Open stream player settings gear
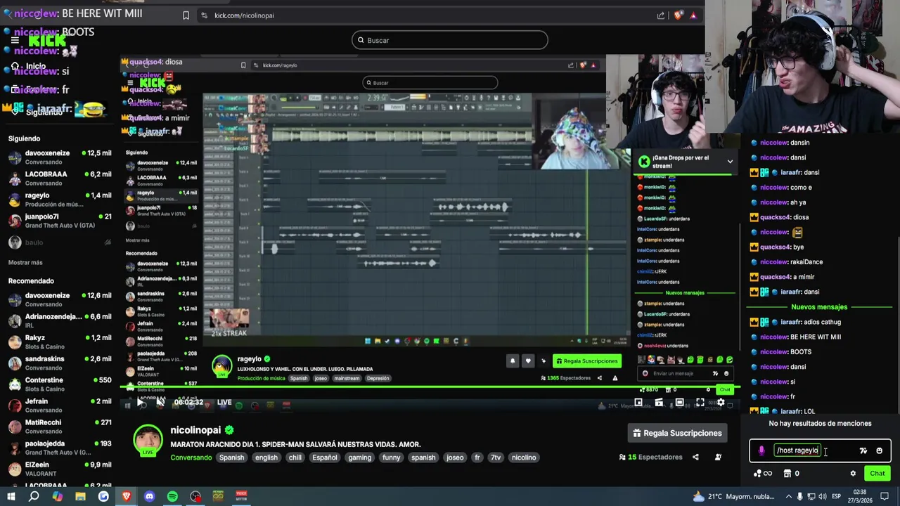Screen dimensions: 900x506 tap(721, 403)
